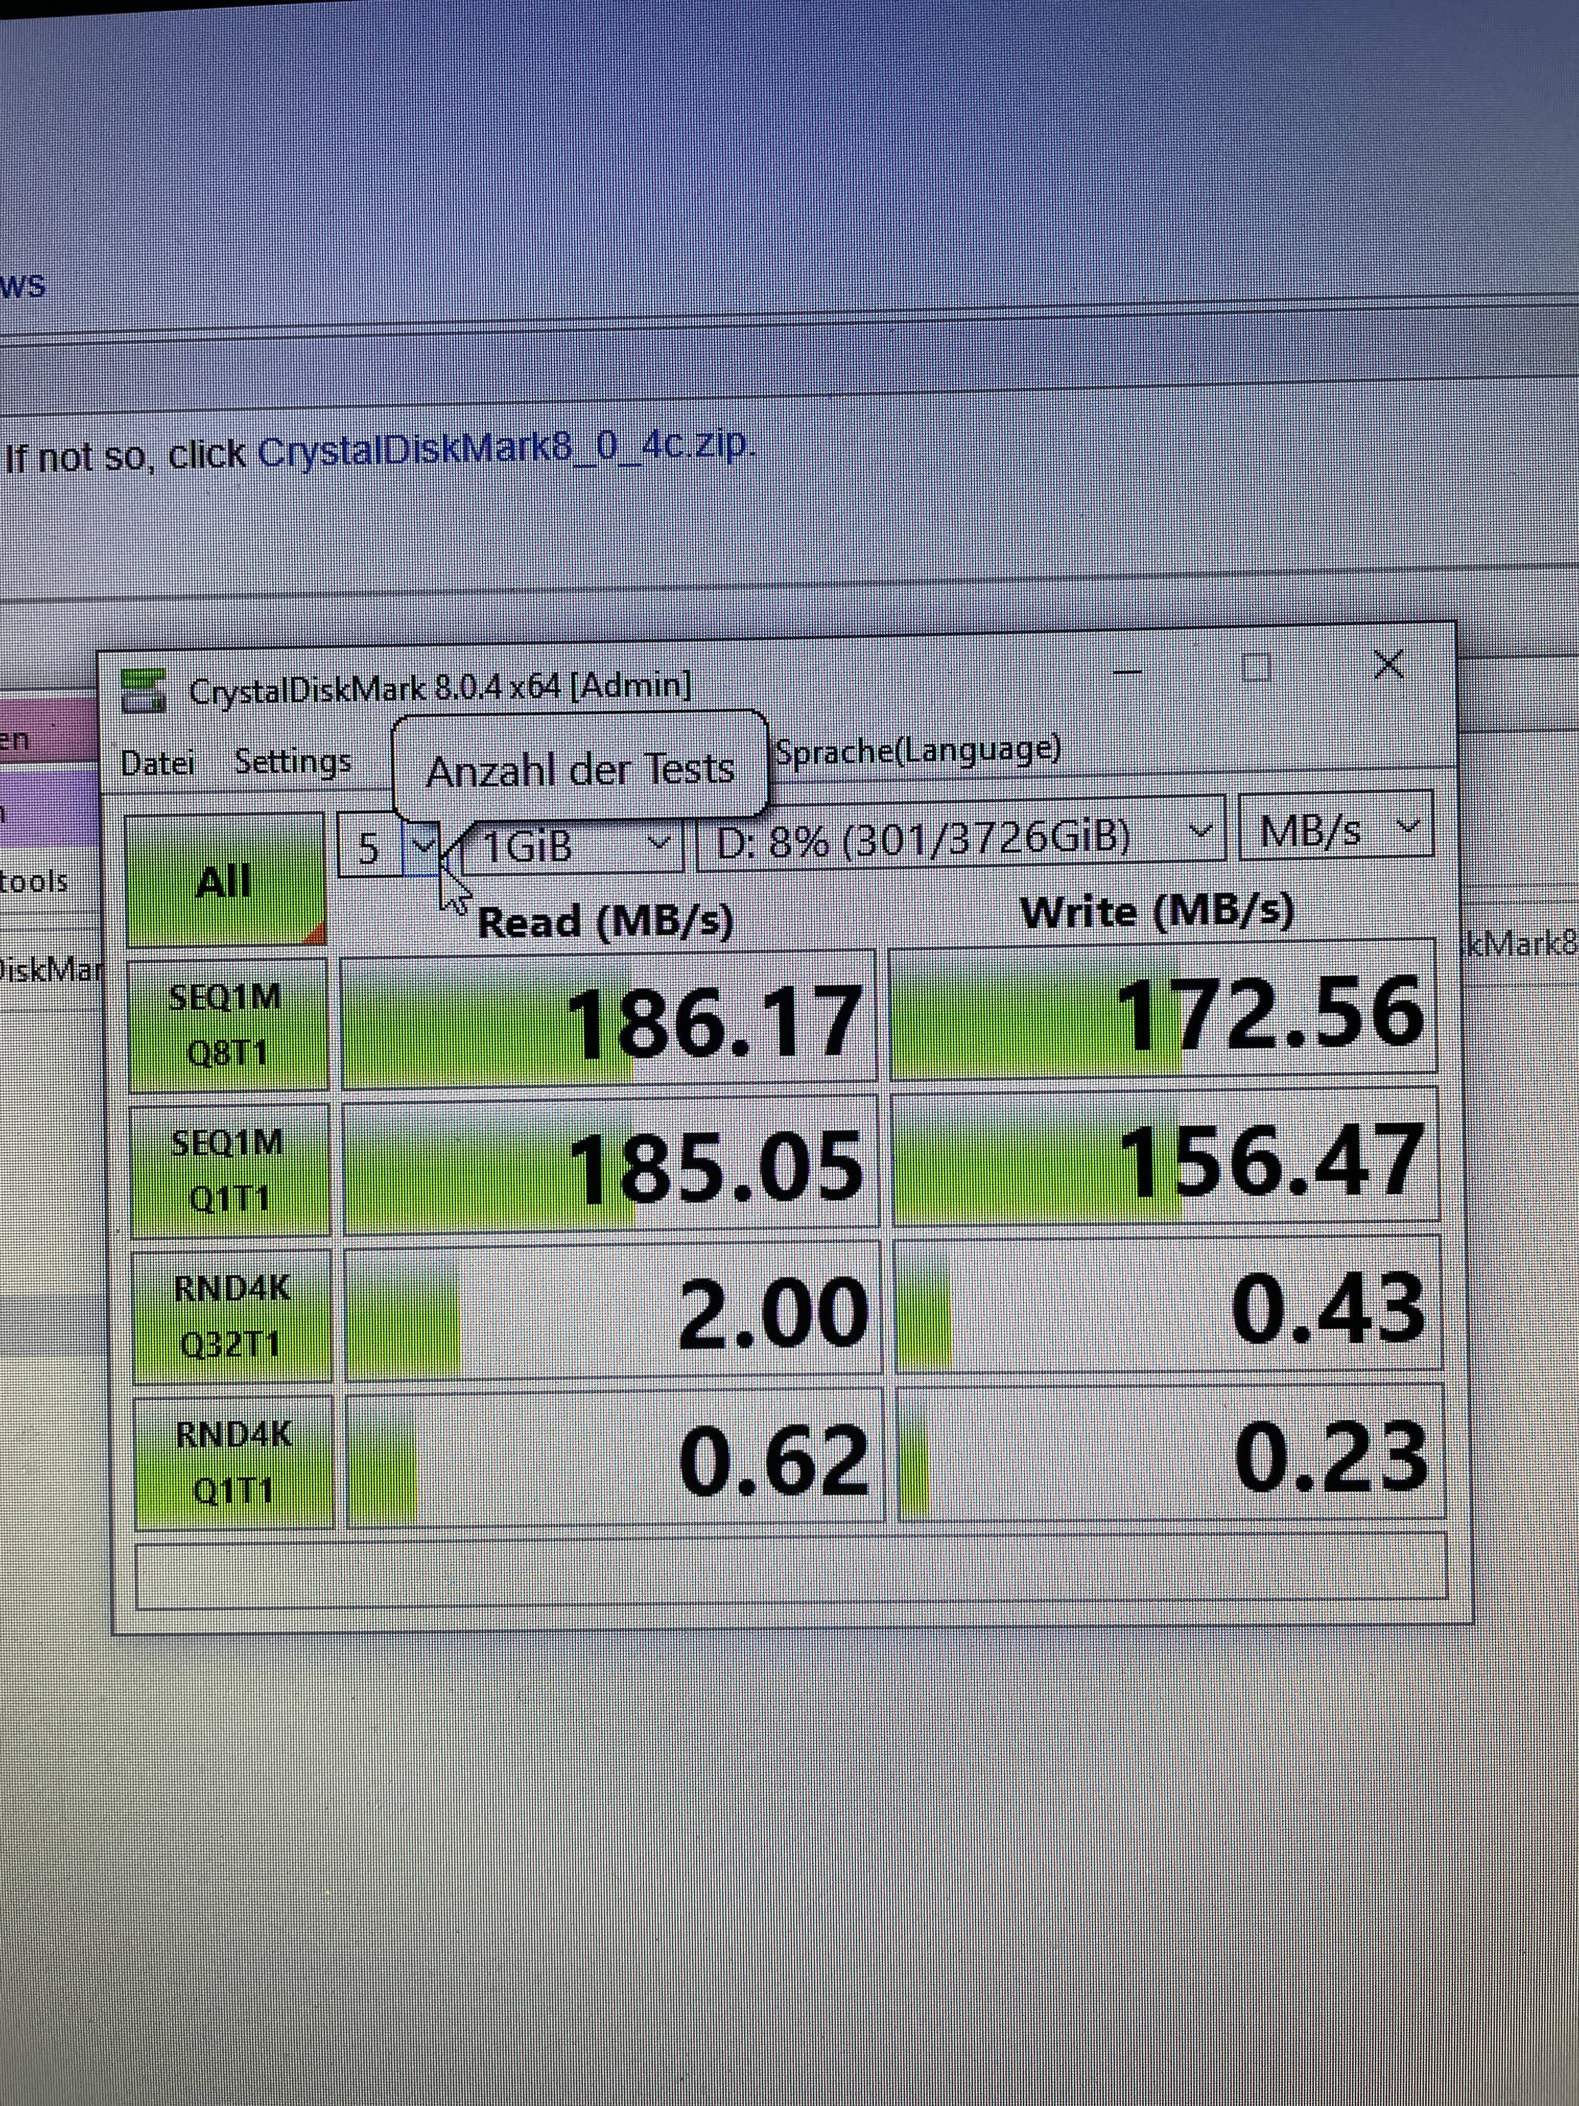Open the Datei menu
This screenshot has height=2106, width=1579.
157,764
